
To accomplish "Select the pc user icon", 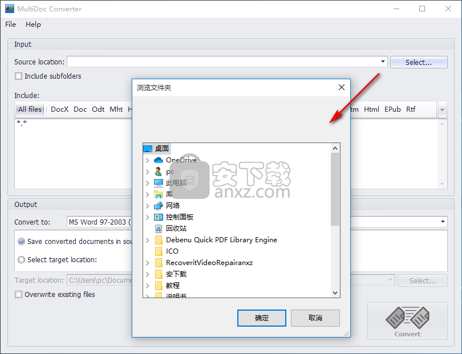I will pos(159,172).
